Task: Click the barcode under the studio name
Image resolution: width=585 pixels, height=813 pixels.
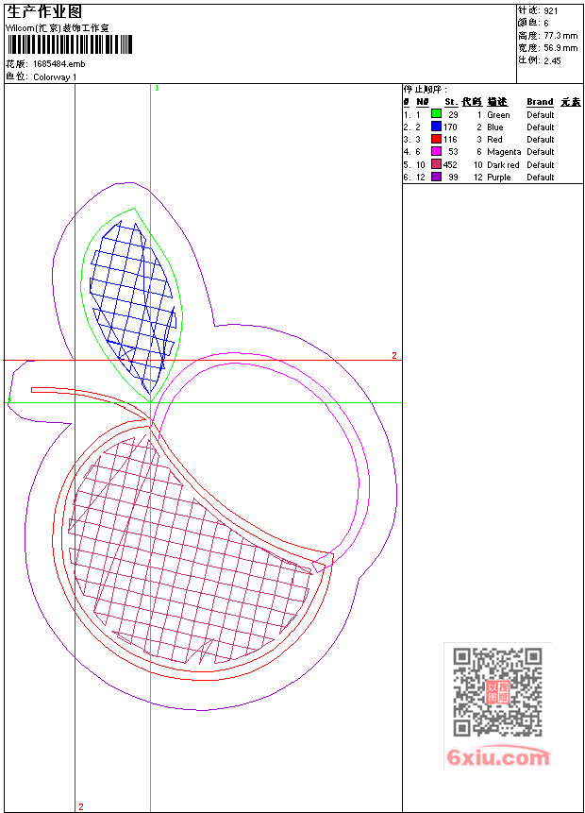Action: [70, 44]
